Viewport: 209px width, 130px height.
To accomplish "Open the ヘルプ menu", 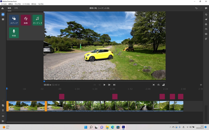I will pos(40,4).
